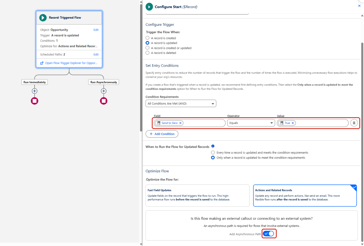Edit the Opportunity object setting
This screenshot has width=364, height=246.
[96, 30]
